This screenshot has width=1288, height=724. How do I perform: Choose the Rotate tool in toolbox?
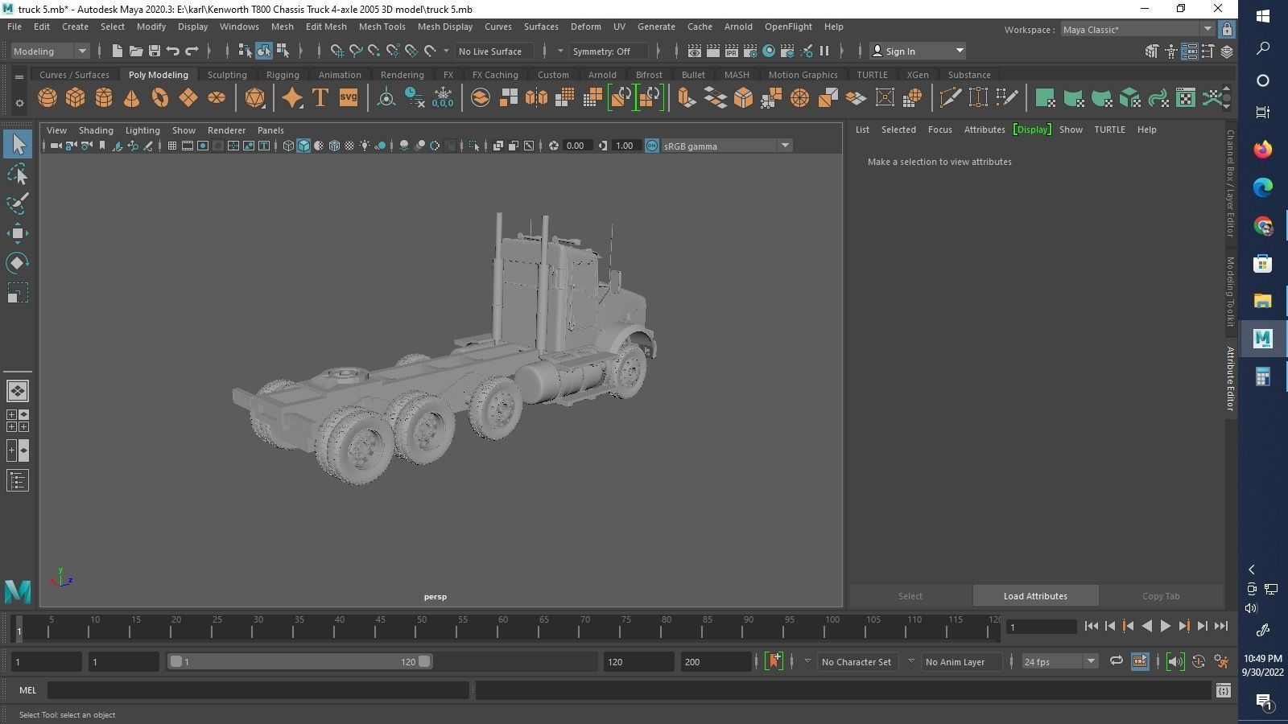(x=18, y=263)
